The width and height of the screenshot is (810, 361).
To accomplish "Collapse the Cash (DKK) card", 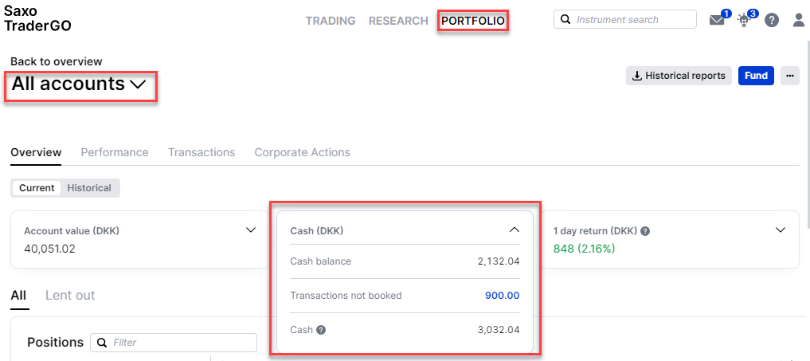I will pos(515,230).
